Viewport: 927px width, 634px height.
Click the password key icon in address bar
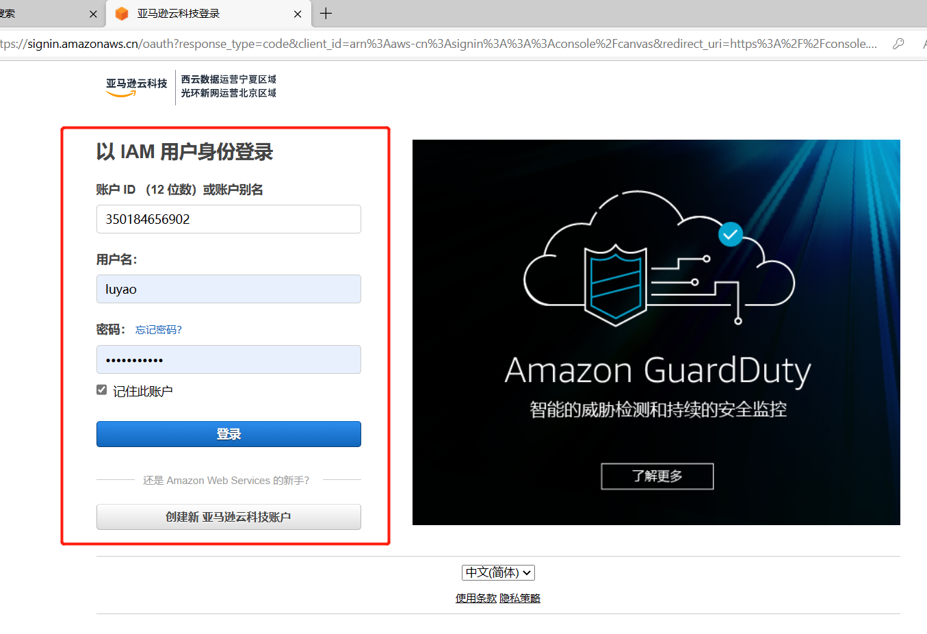pyautogui.click(x=898, y=44)
